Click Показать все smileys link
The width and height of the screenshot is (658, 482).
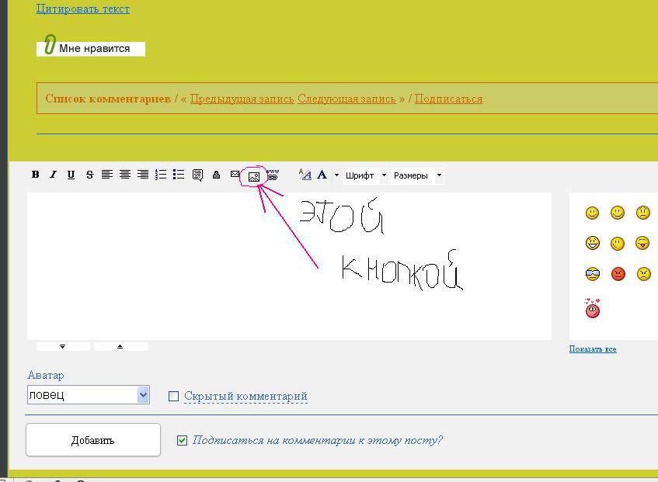[593, 348]
